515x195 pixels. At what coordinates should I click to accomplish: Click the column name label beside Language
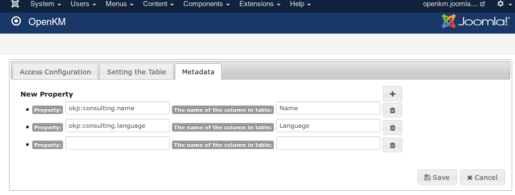click(x=223, y=127)
